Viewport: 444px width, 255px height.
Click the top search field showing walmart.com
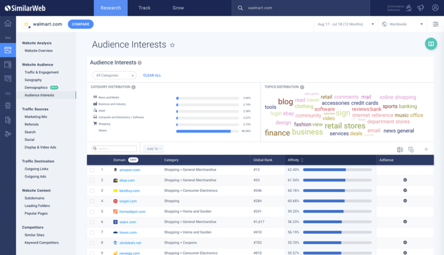pyautogui.click(x=301, y=8)
